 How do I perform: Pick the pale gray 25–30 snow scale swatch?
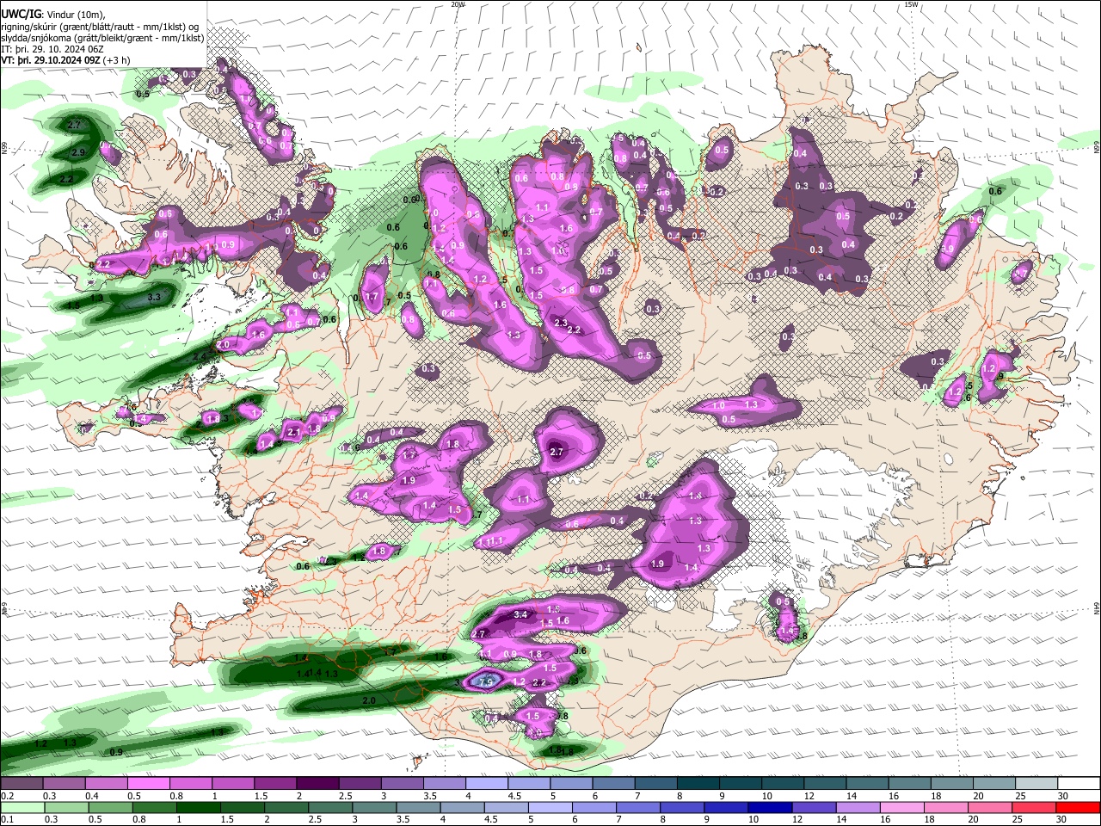click(x=1037, y=783)
